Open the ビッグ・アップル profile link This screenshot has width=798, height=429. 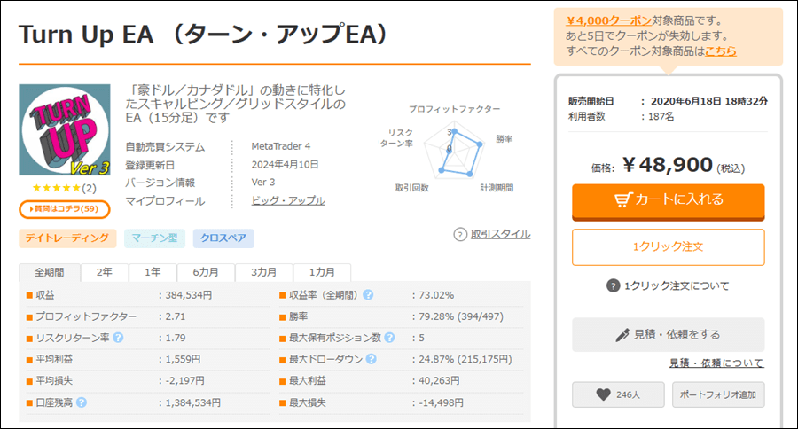288,200
